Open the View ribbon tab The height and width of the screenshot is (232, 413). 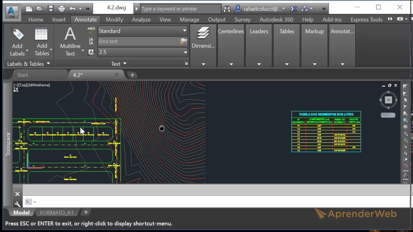tap(165, 20)
